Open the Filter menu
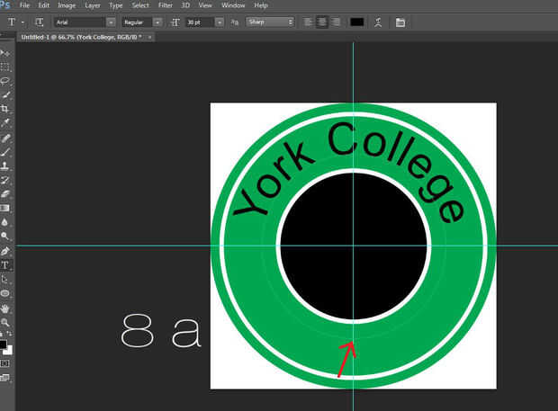Screen dimensions: 558x411 pyautogui.click(x=166, y=5)
